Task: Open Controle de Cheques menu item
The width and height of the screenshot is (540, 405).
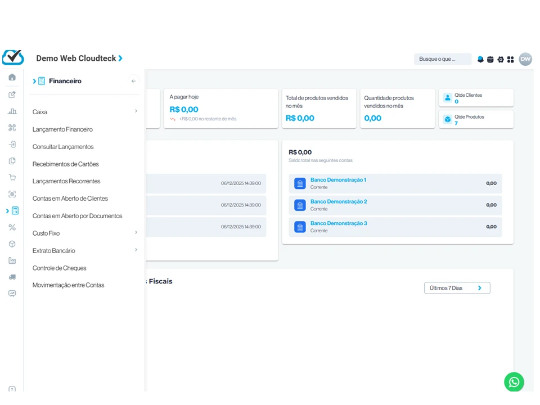Action: point(60,268)
